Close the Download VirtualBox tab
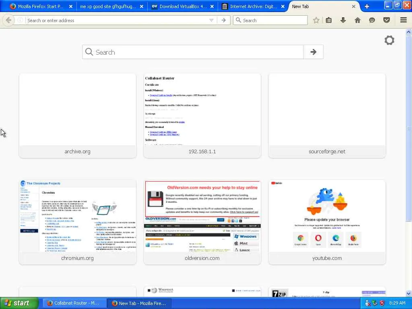 click(212, 6)
